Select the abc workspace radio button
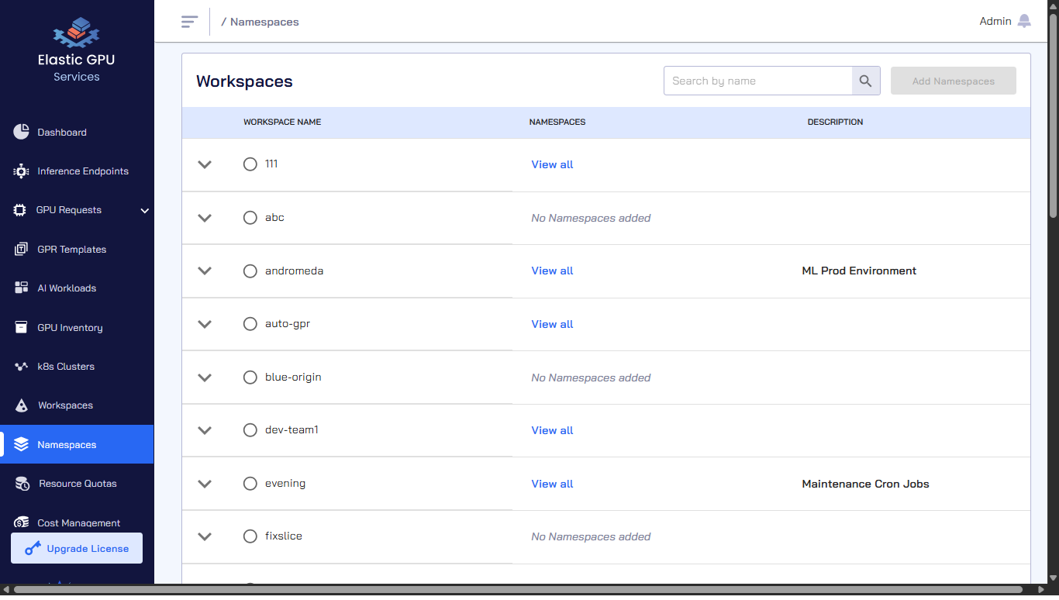This screenshot has width=1059, height=600. pos(250,218)
